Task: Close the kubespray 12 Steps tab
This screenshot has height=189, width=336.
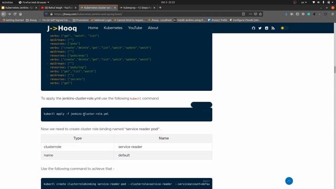Action: tap(154, 8)
